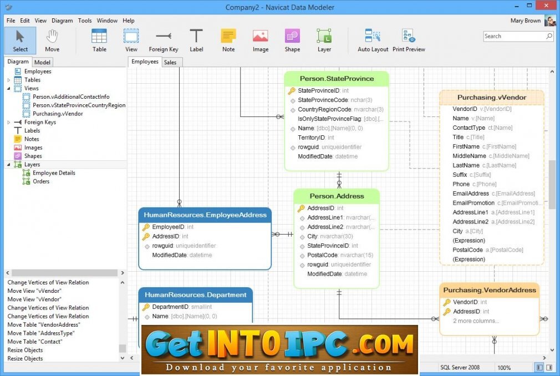The width and height of the screenshot is (560, 376).
Task: Click Mary Brown user name
Action: coord(526,21)
